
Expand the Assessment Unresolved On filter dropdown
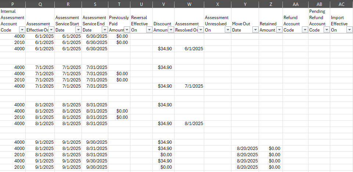(228, 30)
